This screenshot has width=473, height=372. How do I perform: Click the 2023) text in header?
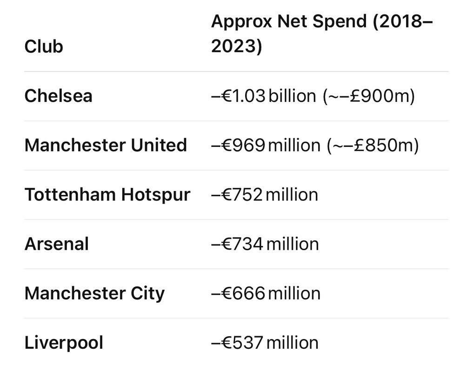pyautogui.click(x=237, y=46)
